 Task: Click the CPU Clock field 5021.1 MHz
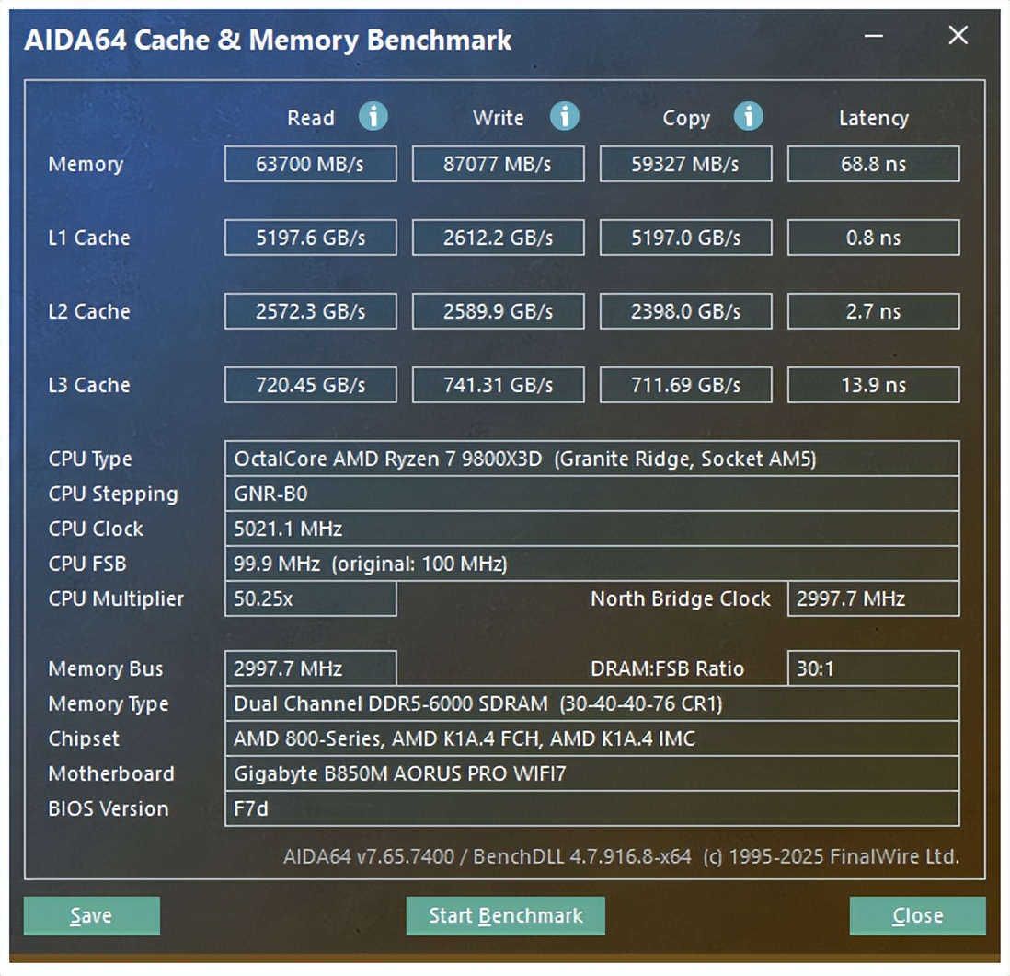[x=592, y=529]
